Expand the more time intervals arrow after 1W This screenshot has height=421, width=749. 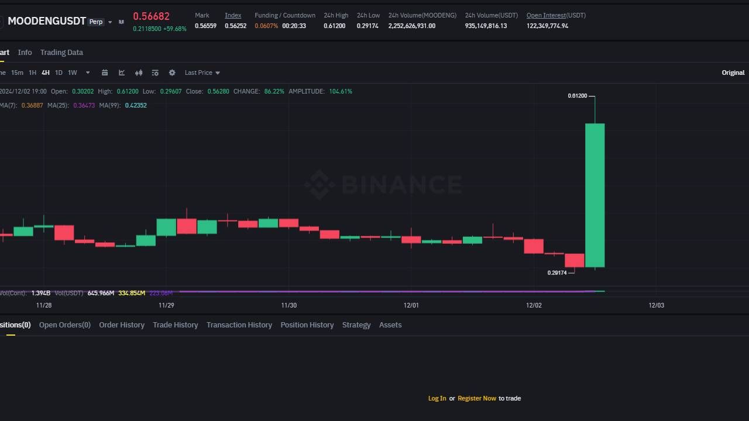tap(88, 73)
